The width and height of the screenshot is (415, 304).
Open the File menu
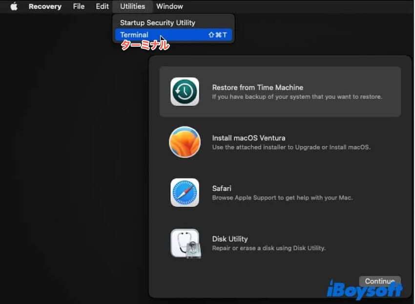click(79, 6)
